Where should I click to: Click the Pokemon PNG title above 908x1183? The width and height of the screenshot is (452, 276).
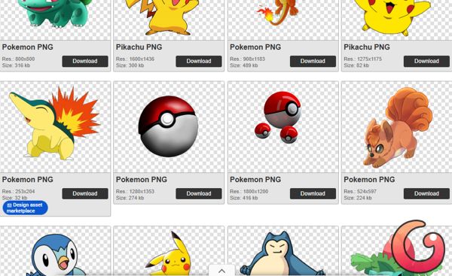click(x=255, y=47)
